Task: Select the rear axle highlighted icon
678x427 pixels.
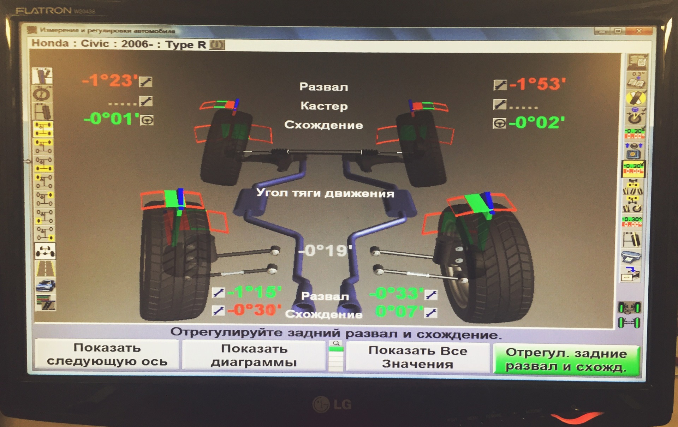Action: pos(43,164)
